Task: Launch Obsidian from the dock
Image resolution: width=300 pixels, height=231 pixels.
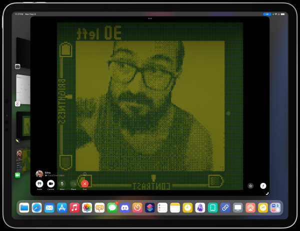Action: pyautogui.click(x=200, y=208)
